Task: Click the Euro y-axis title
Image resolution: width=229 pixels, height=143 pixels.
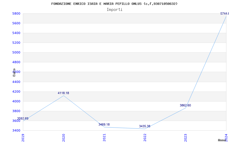Action: 14,72
